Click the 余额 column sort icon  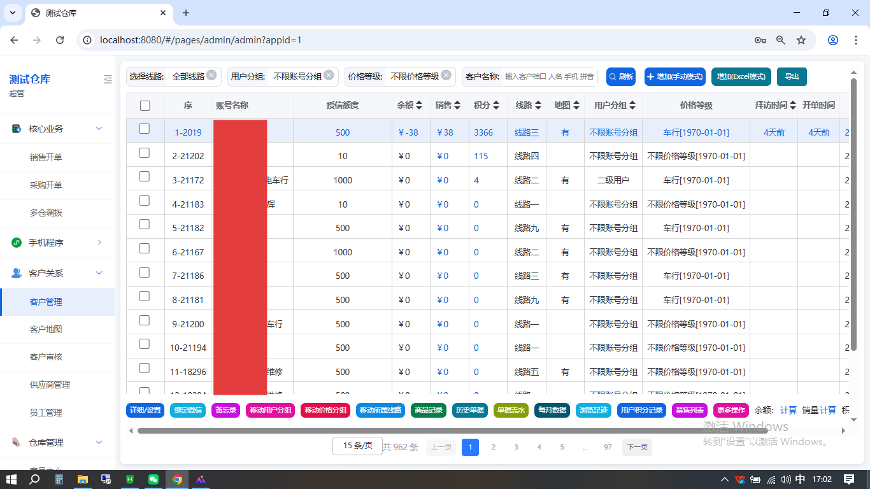pyautogui.click(x=419, y=106)
